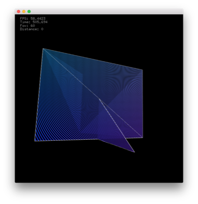Image resolution: width=198 pixels, height=204 pixels.
Task: Select the Fov: 60 label
Action: (x=28, y=25)
